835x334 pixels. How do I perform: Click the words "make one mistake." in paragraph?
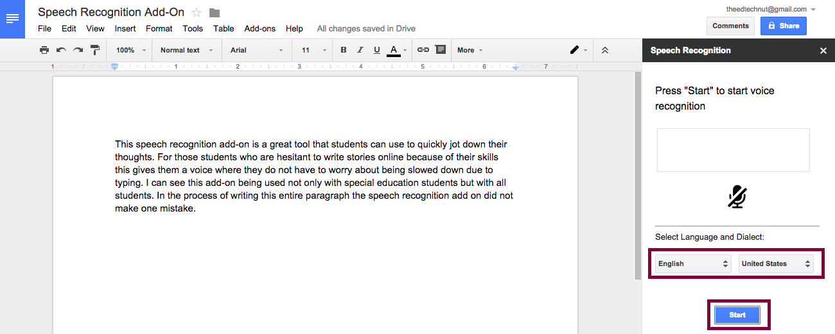pyautogui.click(x=155, y=208)
